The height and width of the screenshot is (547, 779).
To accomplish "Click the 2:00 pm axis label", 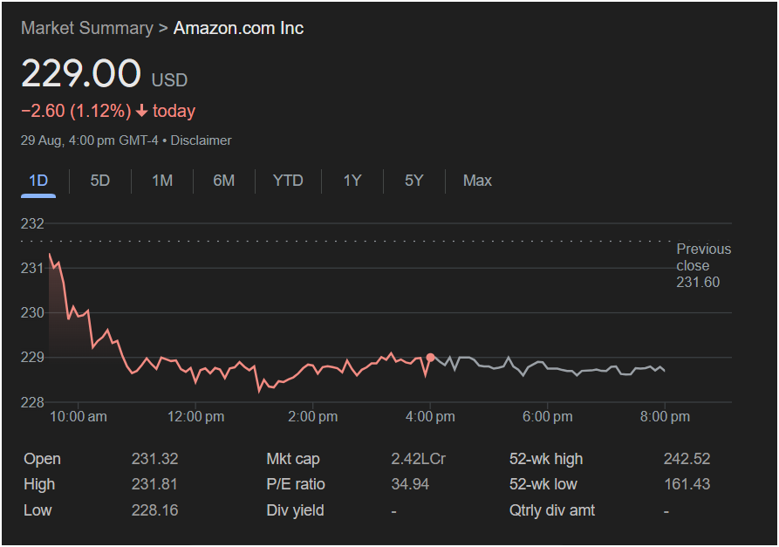I will point(312,416).
